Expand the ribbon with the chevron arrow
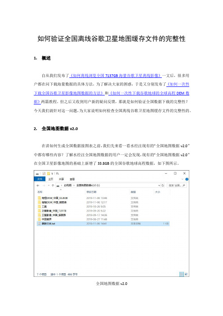 [x=183, y=179]
